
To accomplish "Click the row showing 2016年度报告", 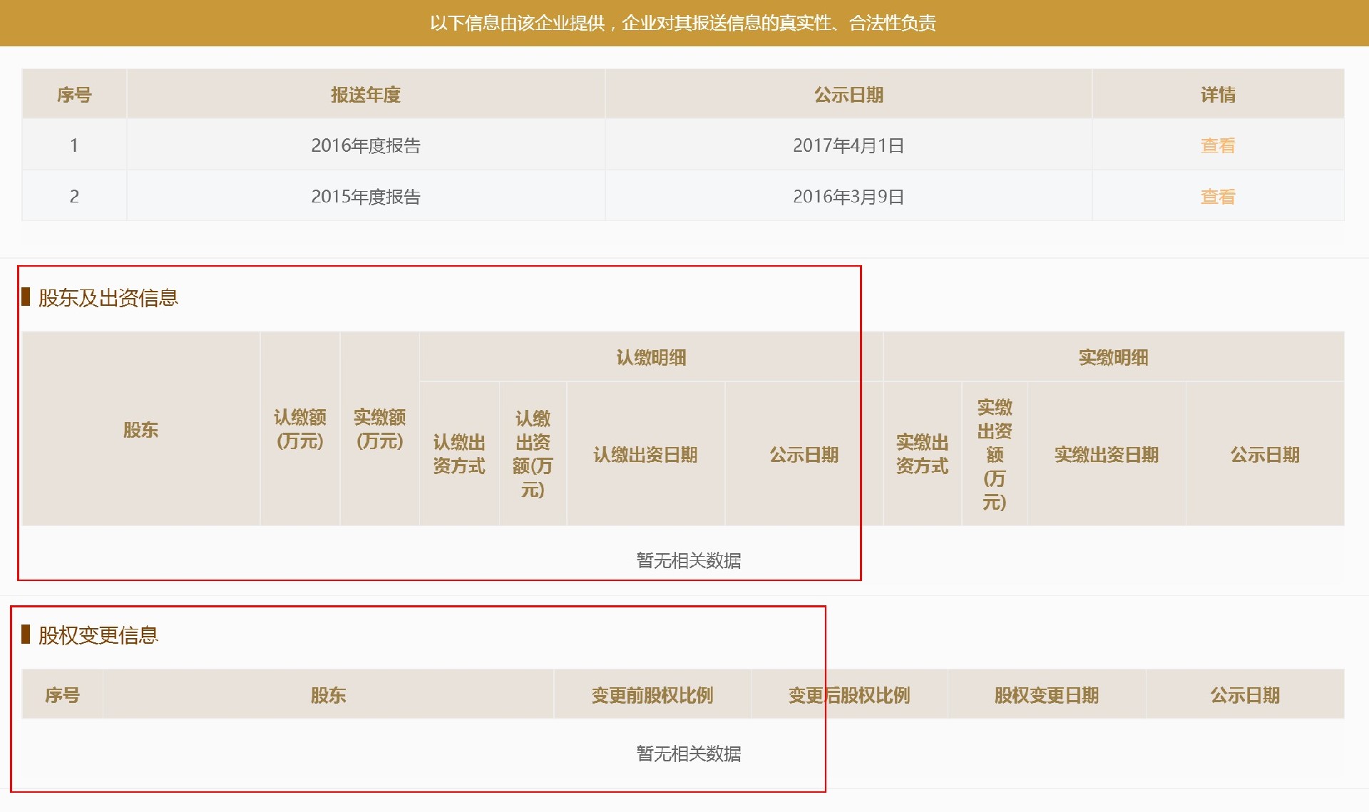I will [365, 145].
